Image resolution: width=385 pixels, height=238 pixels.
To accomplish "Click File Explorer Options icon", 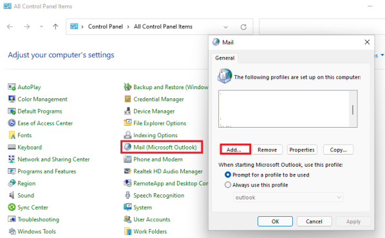I will [127, 123].
